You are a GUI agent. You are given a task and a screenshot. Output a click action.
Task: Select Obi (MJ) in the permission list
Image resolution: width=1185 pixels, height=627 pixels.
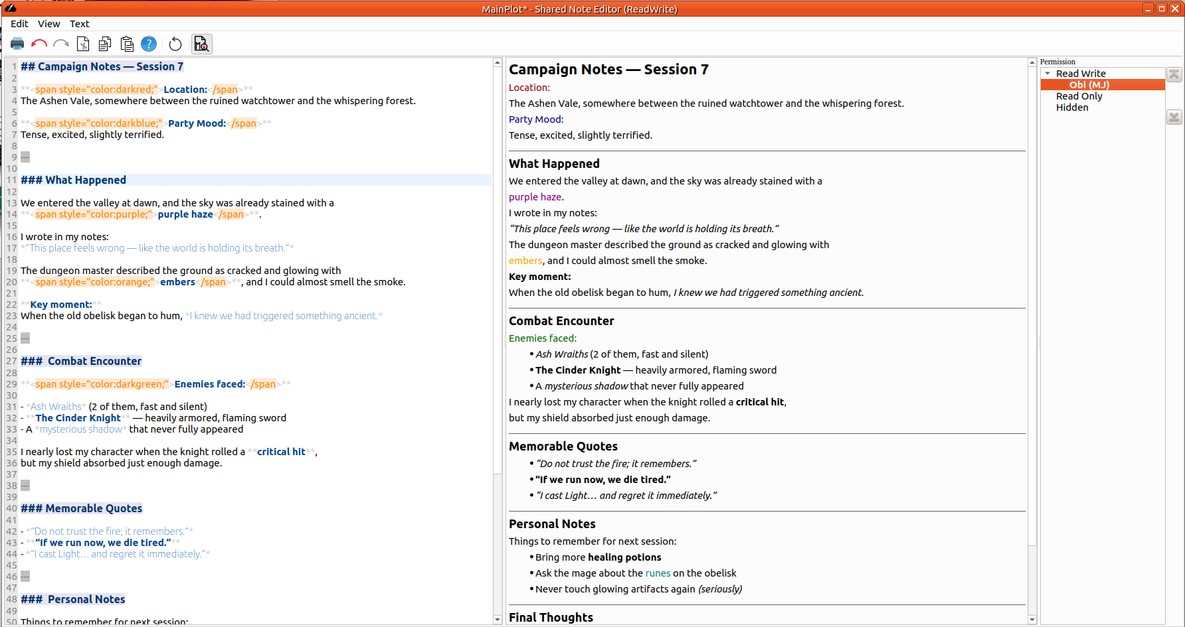point(1089,85)
